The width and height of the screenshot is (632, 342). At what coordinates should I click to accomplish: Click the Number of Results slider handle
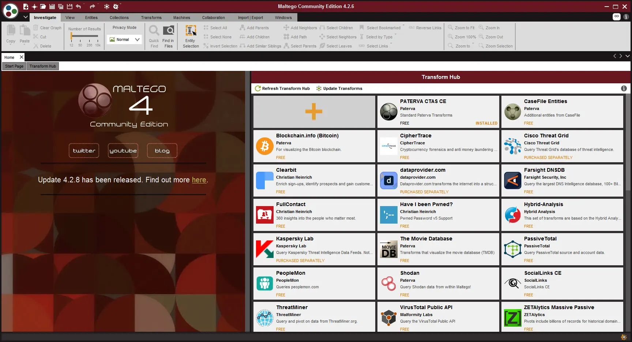tap(71, 36)
